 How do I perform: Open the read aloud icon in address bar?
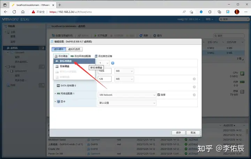click(184, 12)
